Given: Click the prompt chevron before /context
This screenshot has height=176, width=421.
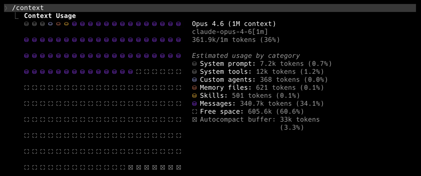Looking at the screenshot, I should pos(6,8).
